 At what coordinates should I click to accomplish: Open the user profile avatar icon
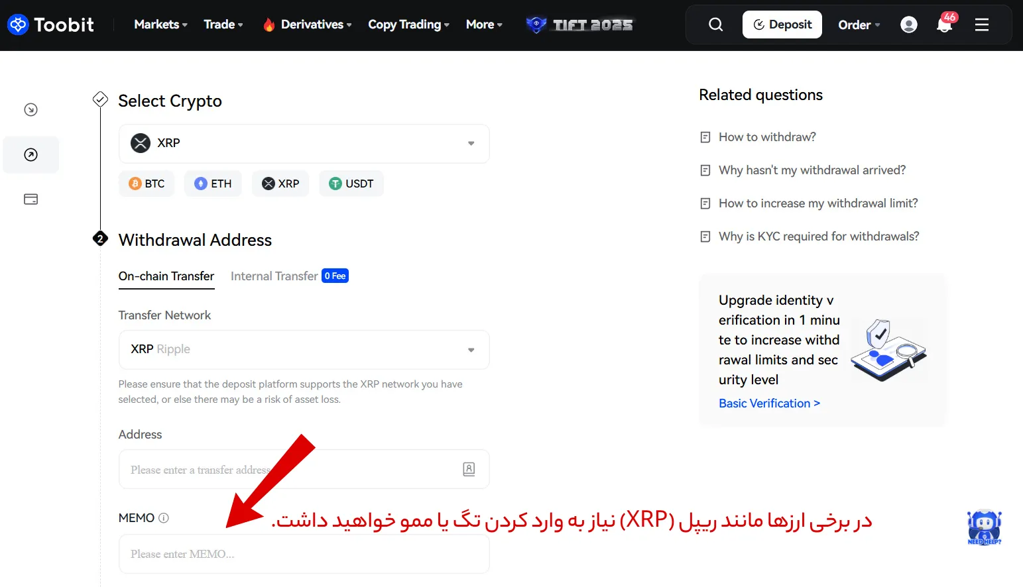909,25
